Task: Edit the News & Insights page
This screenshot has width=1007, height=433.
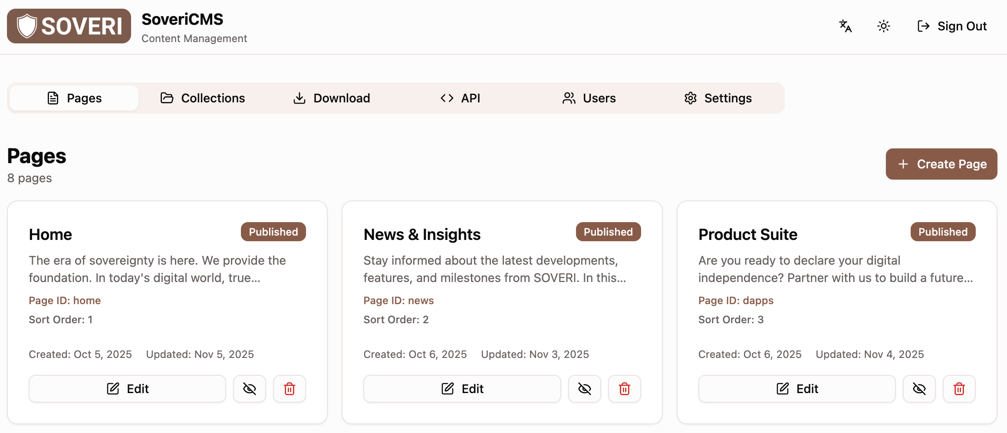Action: 462,389
